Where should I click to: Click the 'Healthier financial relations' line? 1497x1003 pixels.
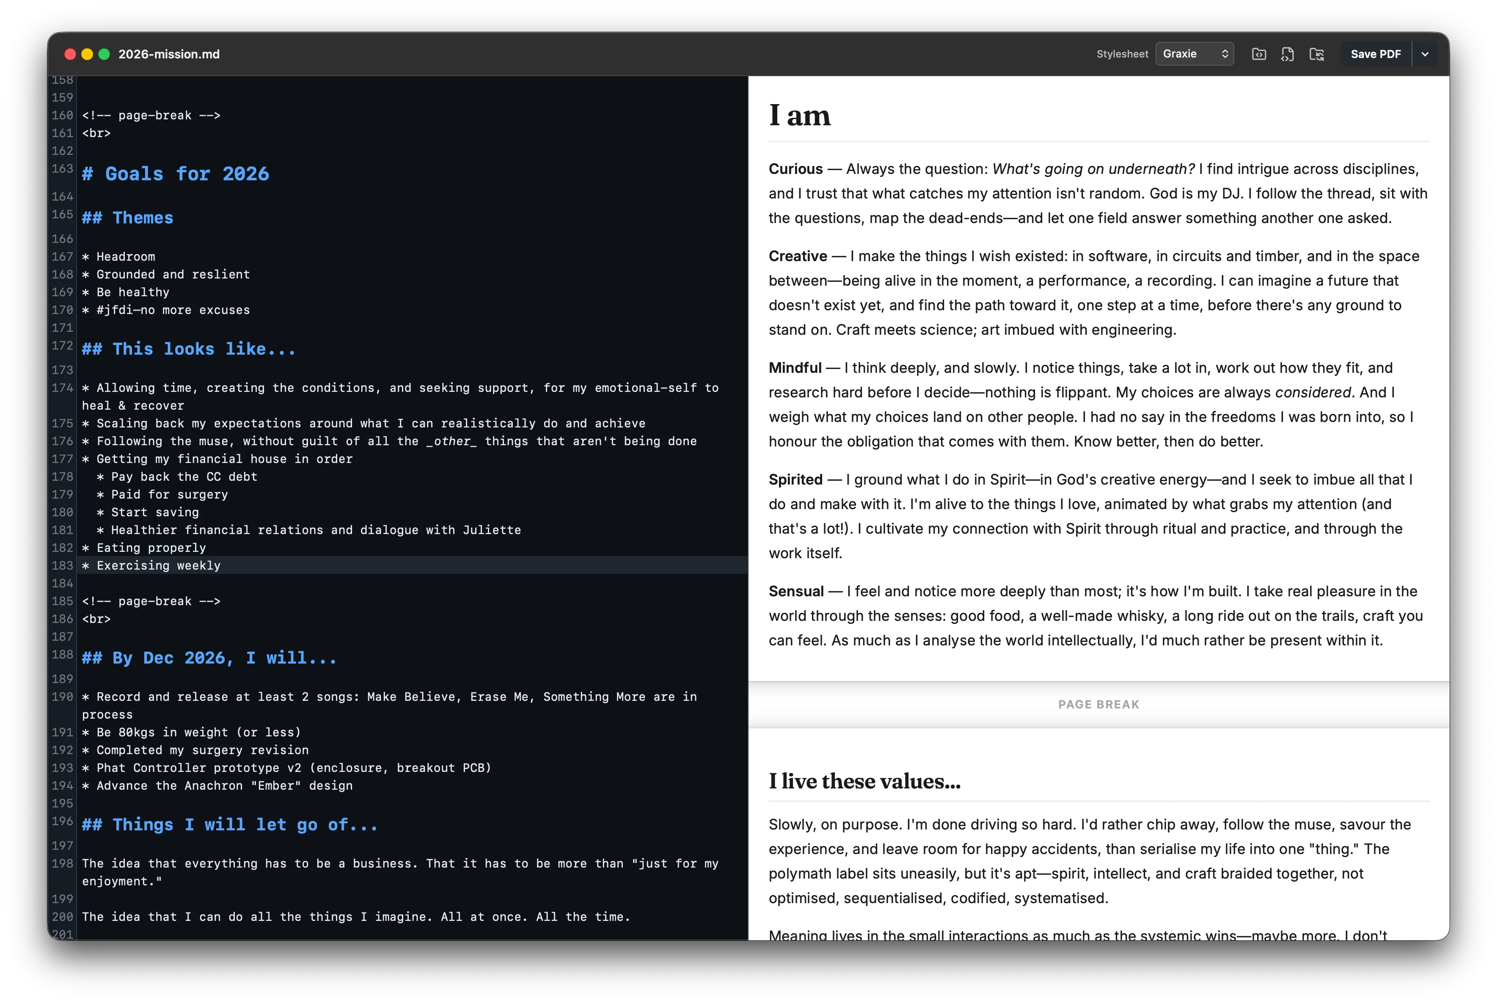tap(308, 530)
